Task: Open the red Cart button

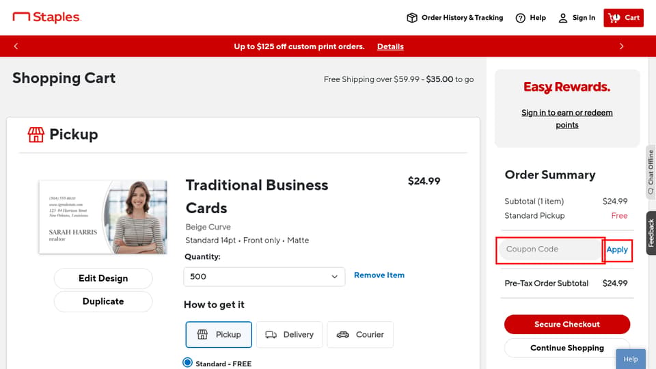Action: click(623, 18)
